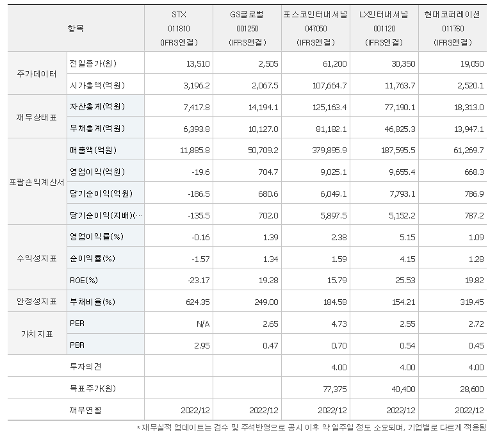Click GS글로벌 closing price 2,505
Viewport: 497px width, 435px height.
tap(268, 63)
